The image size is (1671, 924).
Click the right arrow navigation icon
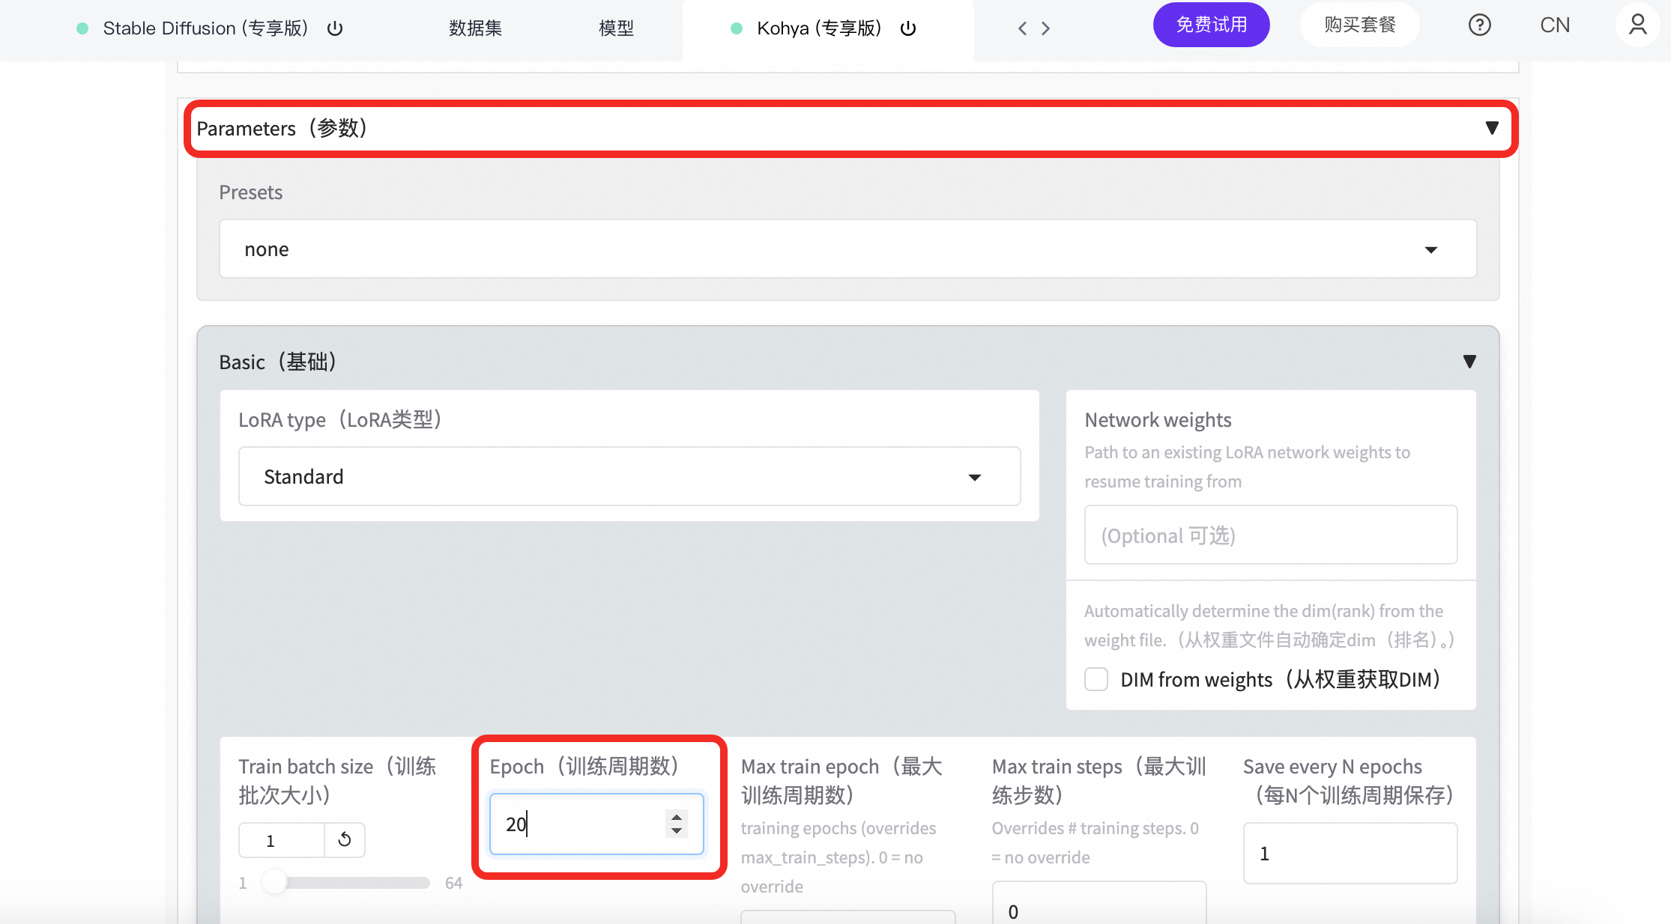pos(1046,28)
